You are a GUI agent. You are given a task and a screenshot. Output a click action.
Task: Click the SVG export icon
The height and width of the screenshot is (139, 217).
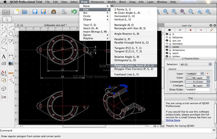(x=54, y=12)
